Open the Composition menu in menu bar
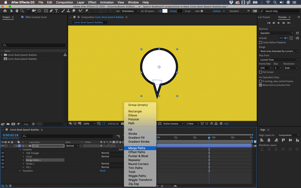This screenshot has height=188, width=301. (64, 2)
